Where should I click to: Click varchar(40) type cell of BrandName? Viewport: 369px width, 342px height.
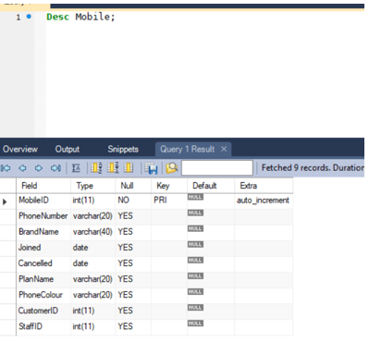click(93, 232)
